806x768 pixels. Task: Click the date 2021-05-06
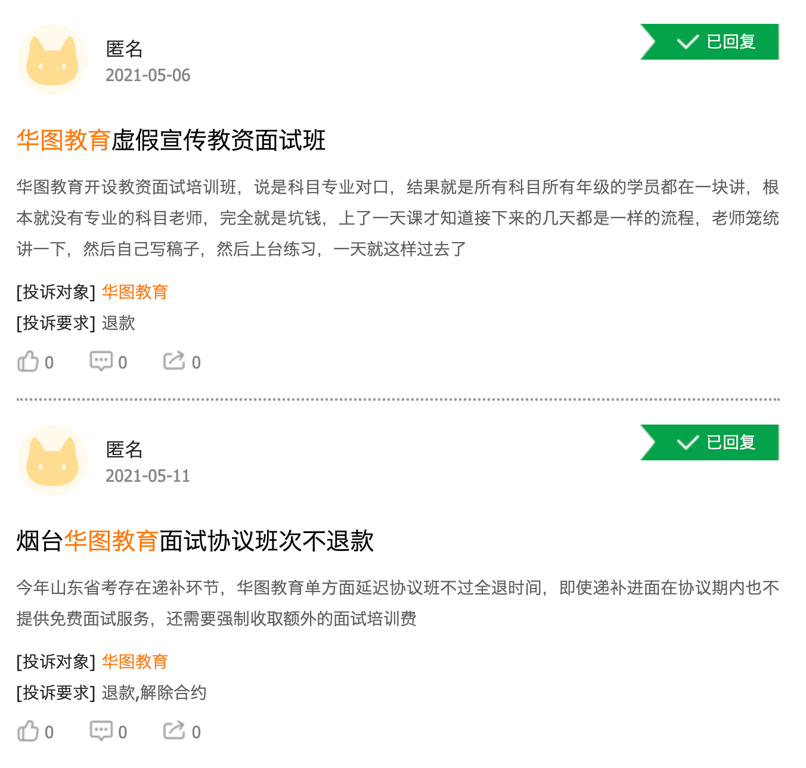click(x=148, y=76)
